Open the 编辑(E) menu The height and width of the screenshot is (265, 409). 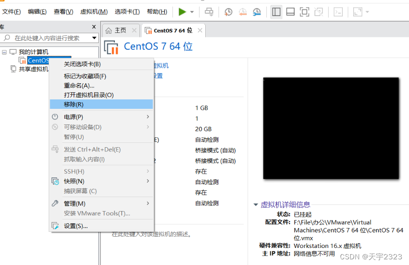point(37,12)
